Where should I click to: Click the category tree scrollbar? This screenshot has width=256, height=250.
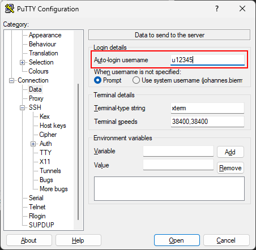pos(78,152)
